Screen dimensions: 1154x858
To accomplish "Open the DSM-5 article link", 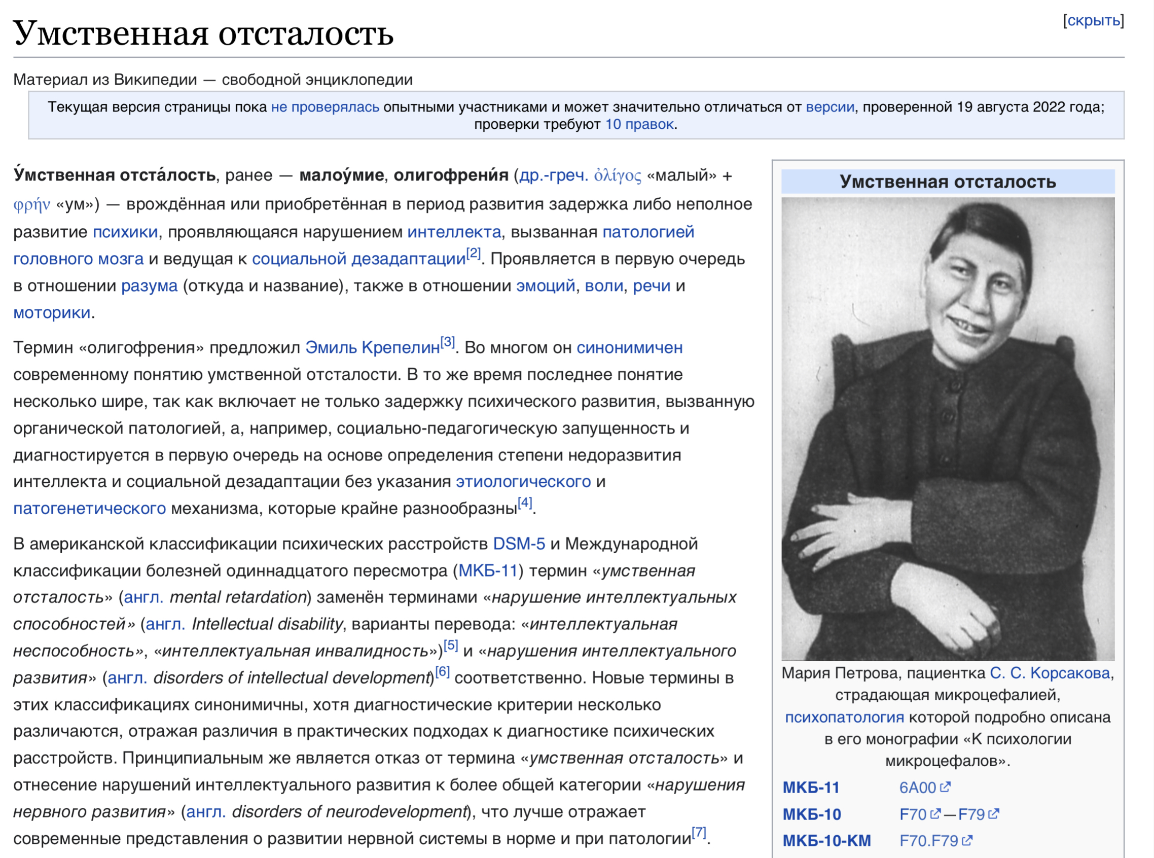I will pos(518,544).
